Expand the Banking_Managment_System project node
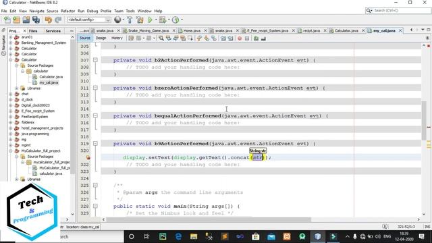Image resolution: width=432 pixels, height=243 pixels. pos(11,43)
